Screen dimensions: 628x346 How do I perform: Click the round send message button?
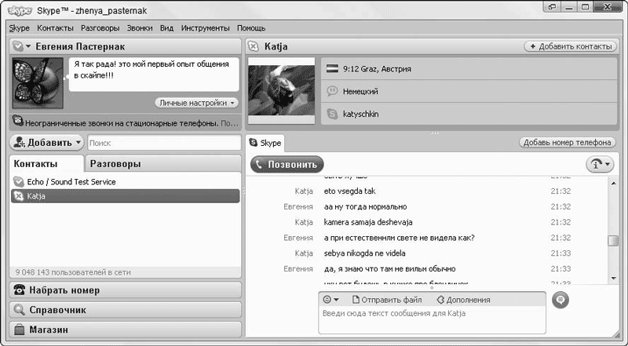(x=560, y=299)
